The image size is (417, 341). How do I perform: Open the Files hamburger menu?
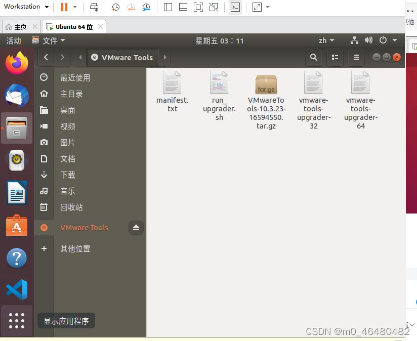click(356, 57)
